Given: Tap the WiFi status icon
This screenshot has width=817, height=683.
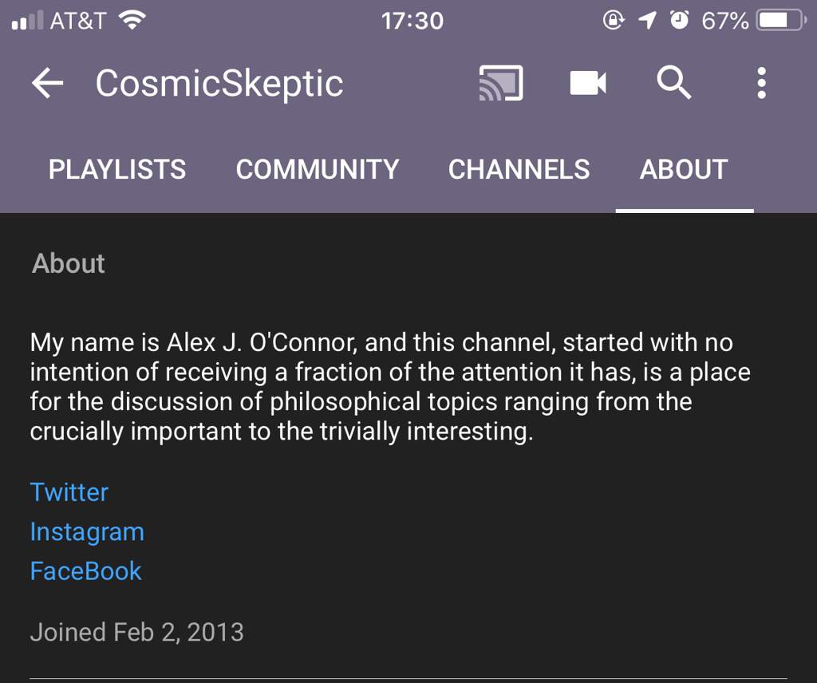Looking at the screenshot, I should coord(132,20).
